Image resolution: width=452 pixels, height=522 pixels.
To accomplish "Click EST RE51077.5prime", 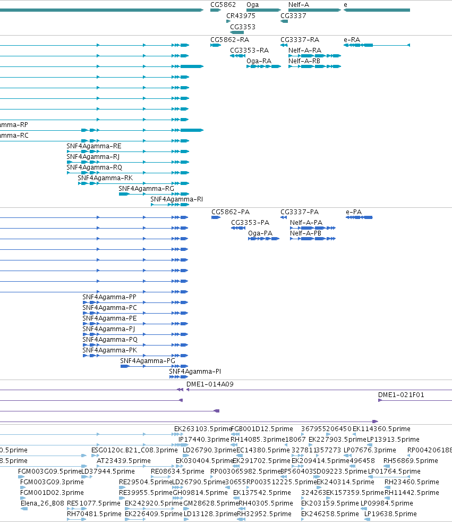I will coord(93,503).
